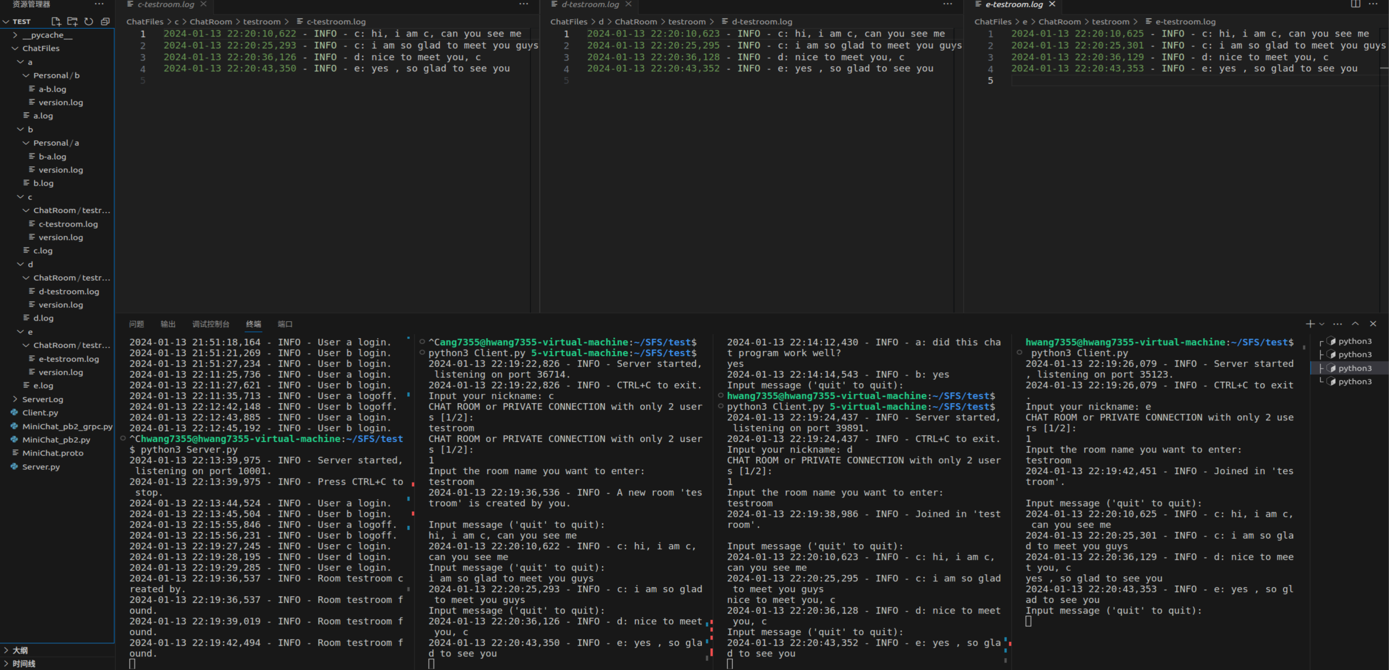
Task: Open the explorer panel more actions menu
Action: click(x=99, y=4)
